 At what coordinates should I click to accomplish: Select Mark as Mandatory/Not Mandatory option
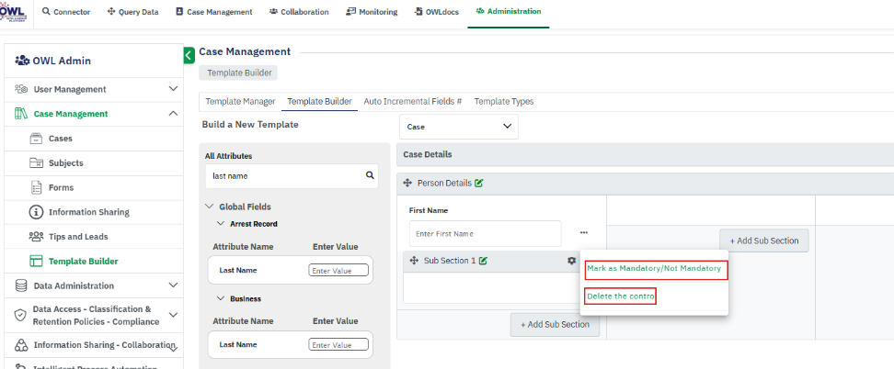654,268
